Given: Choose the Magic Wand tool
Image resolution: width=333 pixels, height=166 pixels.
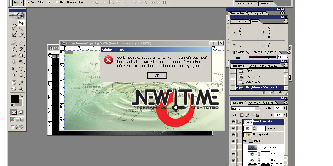Looking at the screenshot, I should click(21, 29).
